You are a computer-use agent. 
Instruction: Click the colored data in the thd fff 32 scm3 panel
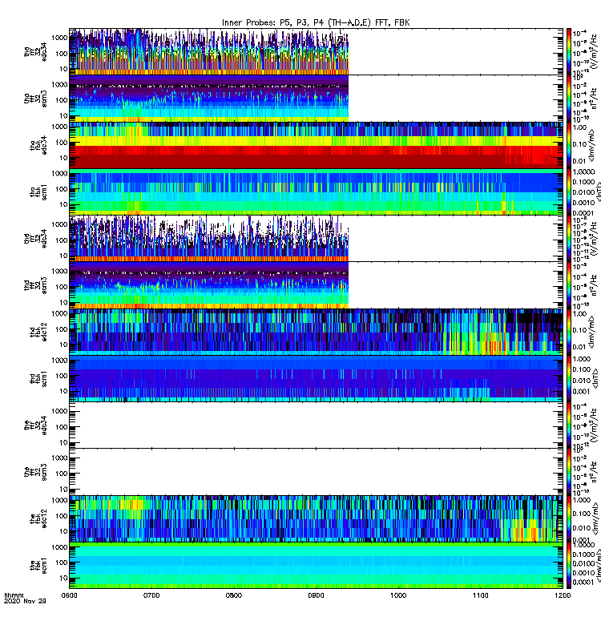click(x=209, y=285)
